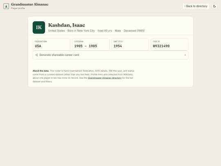The image size is (221, 166).
Task: Click the About the data heading
Action: 41,71
